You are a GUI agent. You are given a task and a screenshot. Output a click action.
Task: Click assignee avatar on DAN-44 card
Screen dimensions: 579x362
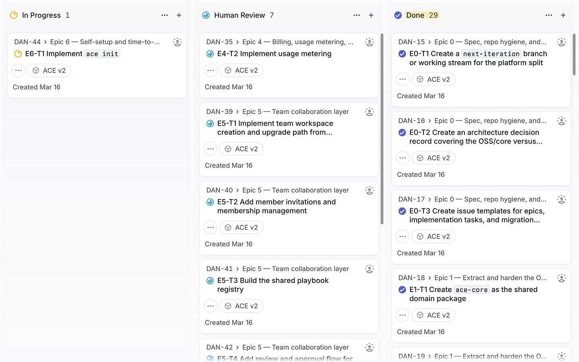click(x=177, y=42)
